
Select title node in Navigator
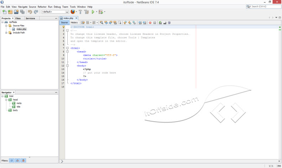pos(19,107)
